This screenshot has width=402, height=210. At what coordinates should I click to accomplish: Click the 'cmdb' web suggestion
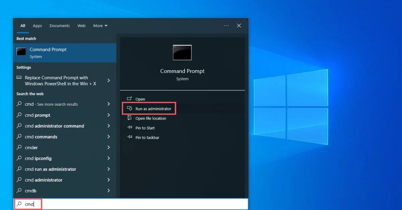(65, 191)
